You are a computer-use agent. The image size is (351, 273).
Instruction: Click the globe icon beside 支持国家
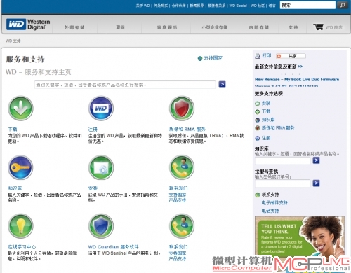click(x=200, y=58)
